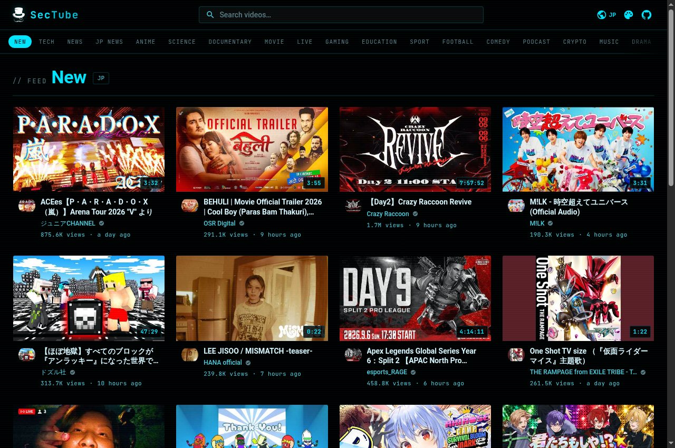Switch to the MOVIE tab

pyautogui.click(x=274, y=42)
